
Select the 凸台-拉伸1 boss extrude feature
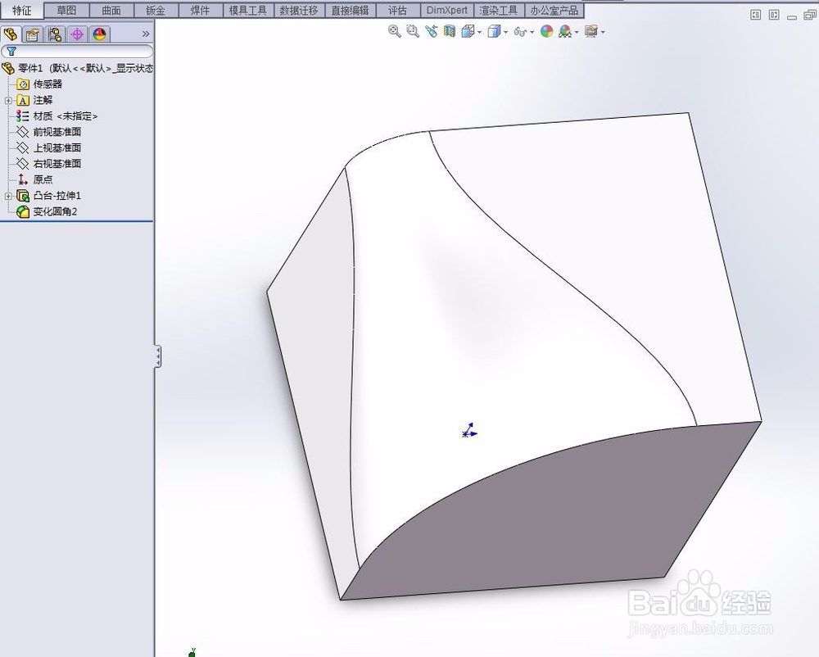49,196
